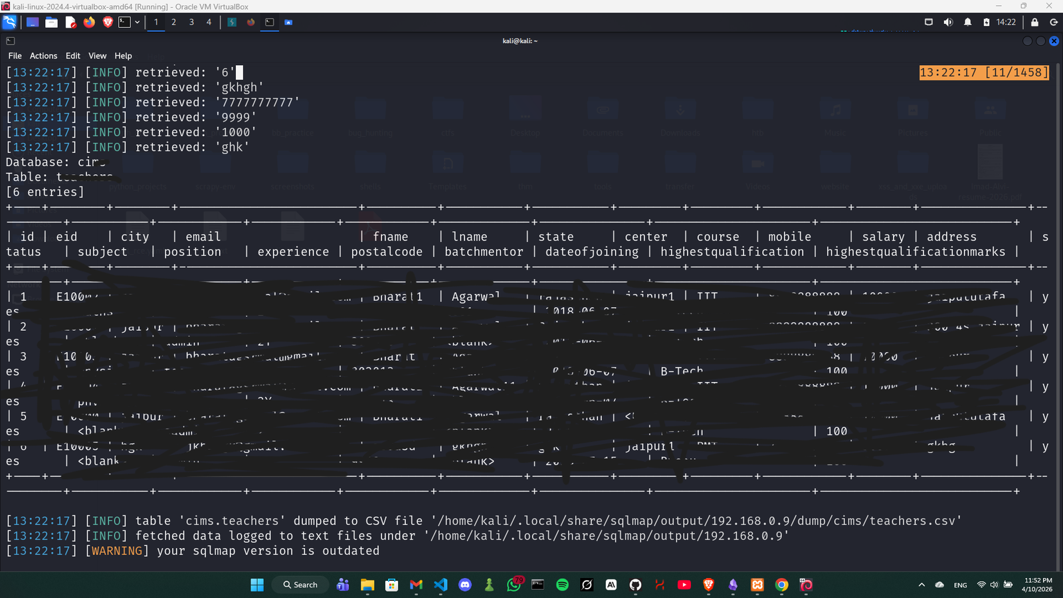Open Microsoft Teams from taskbar
The height and width of the screenshot is (598, 1063).
(343, 585)
